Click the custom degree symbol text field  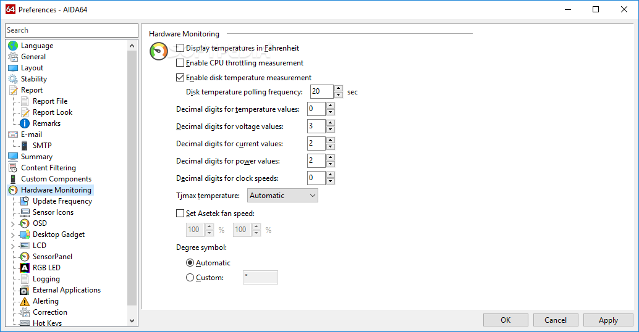point(260,278)
